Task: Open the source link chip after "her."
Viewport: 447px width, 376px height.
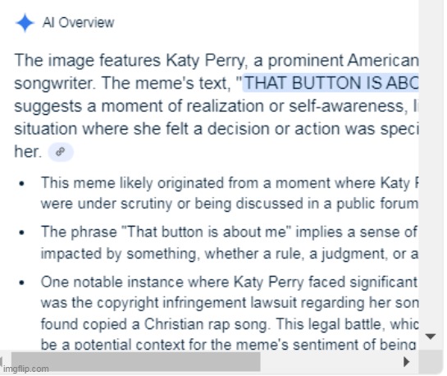Action: coord(61,152)
